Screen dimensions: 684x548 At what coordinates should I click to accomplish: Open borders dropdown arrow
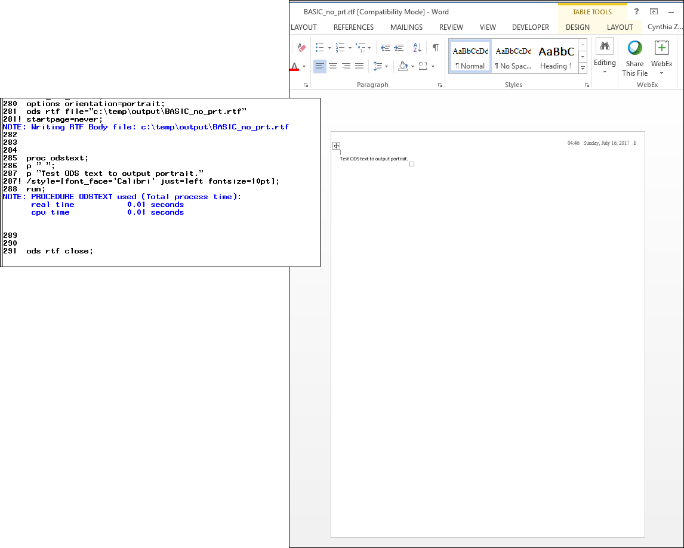(433, 67)
